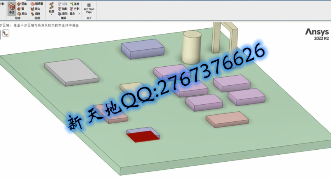The image size is (331, 178).
Task: Select the sharp edges tool in 检测 group
Action: [x=35, y=9]
